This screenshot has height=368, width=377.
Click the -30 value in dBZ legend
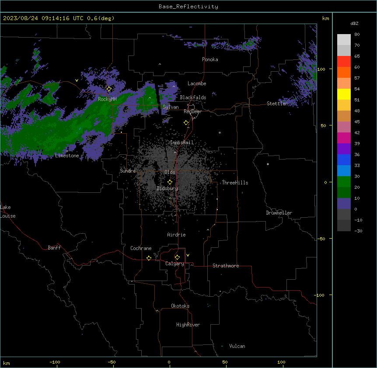point(359,231)
